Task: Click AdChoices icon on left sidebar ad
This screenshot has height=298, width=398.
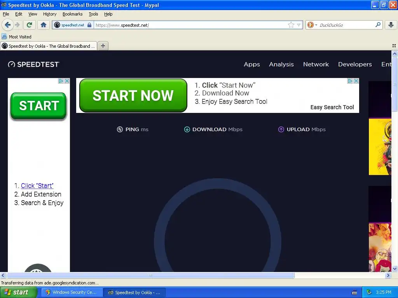Action: tap(61, 81)
